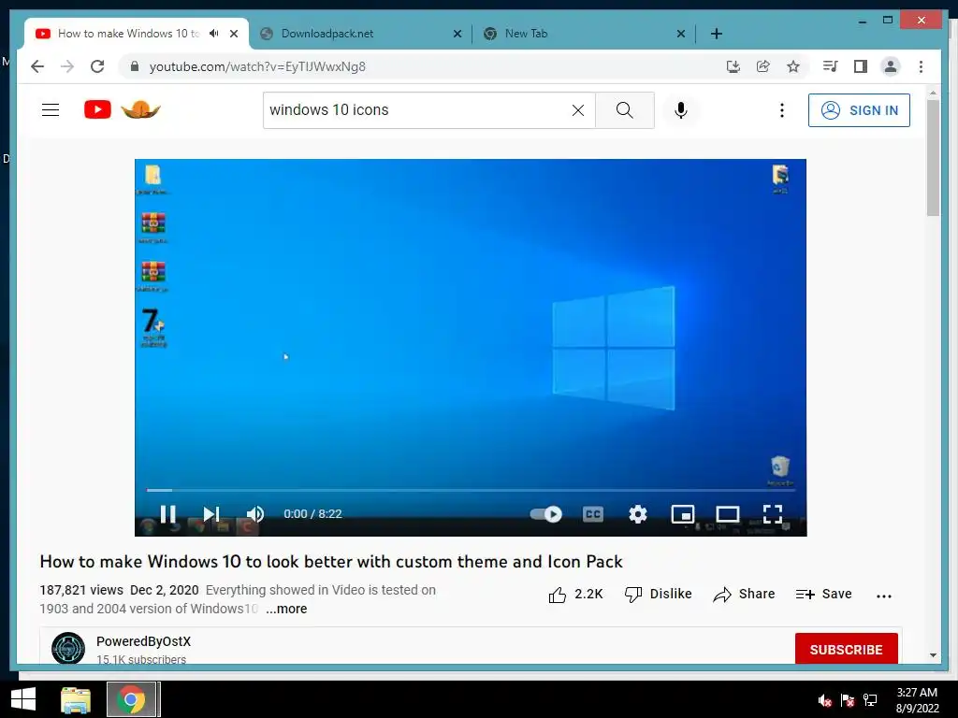The image size is (958, 718).
Task: Open Chrome side panel icon
Action: [861, 66]
